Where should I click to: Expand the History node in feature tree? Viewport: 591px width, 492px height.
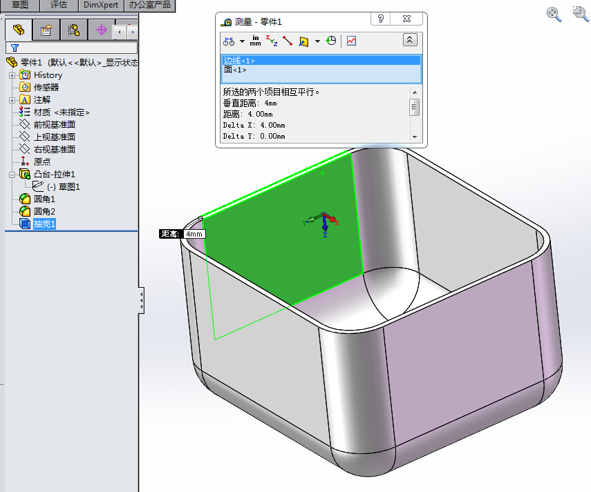pyautogui.click(x=12, y=75)
